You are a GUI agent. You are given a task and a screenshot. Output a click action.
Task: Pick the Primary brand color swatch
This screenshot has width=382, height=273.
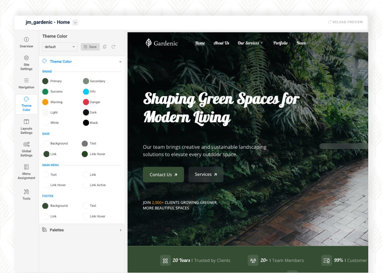[x=45, y=81]
